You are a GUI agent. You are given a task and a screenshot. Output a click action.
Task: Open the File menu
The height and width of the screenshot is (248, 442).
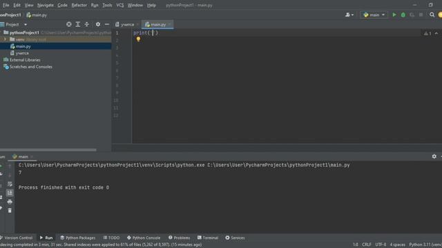(6, 5)
